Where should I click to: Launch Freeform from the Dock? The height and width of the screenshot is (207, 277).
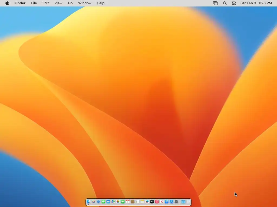(x=147, y=202)
